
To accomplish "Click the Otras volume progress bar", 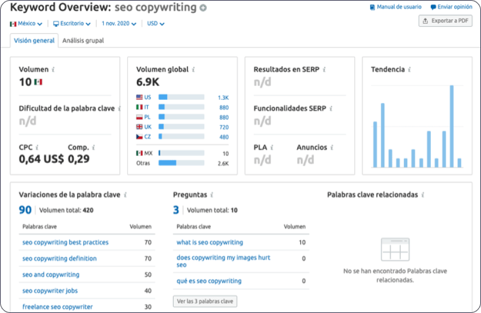I will 181,163.
